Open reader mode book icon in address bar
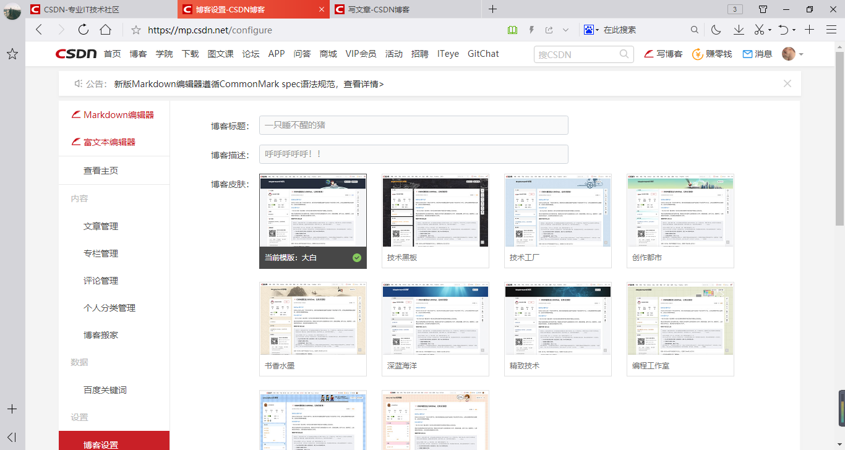845x450 pixels. 512,30
